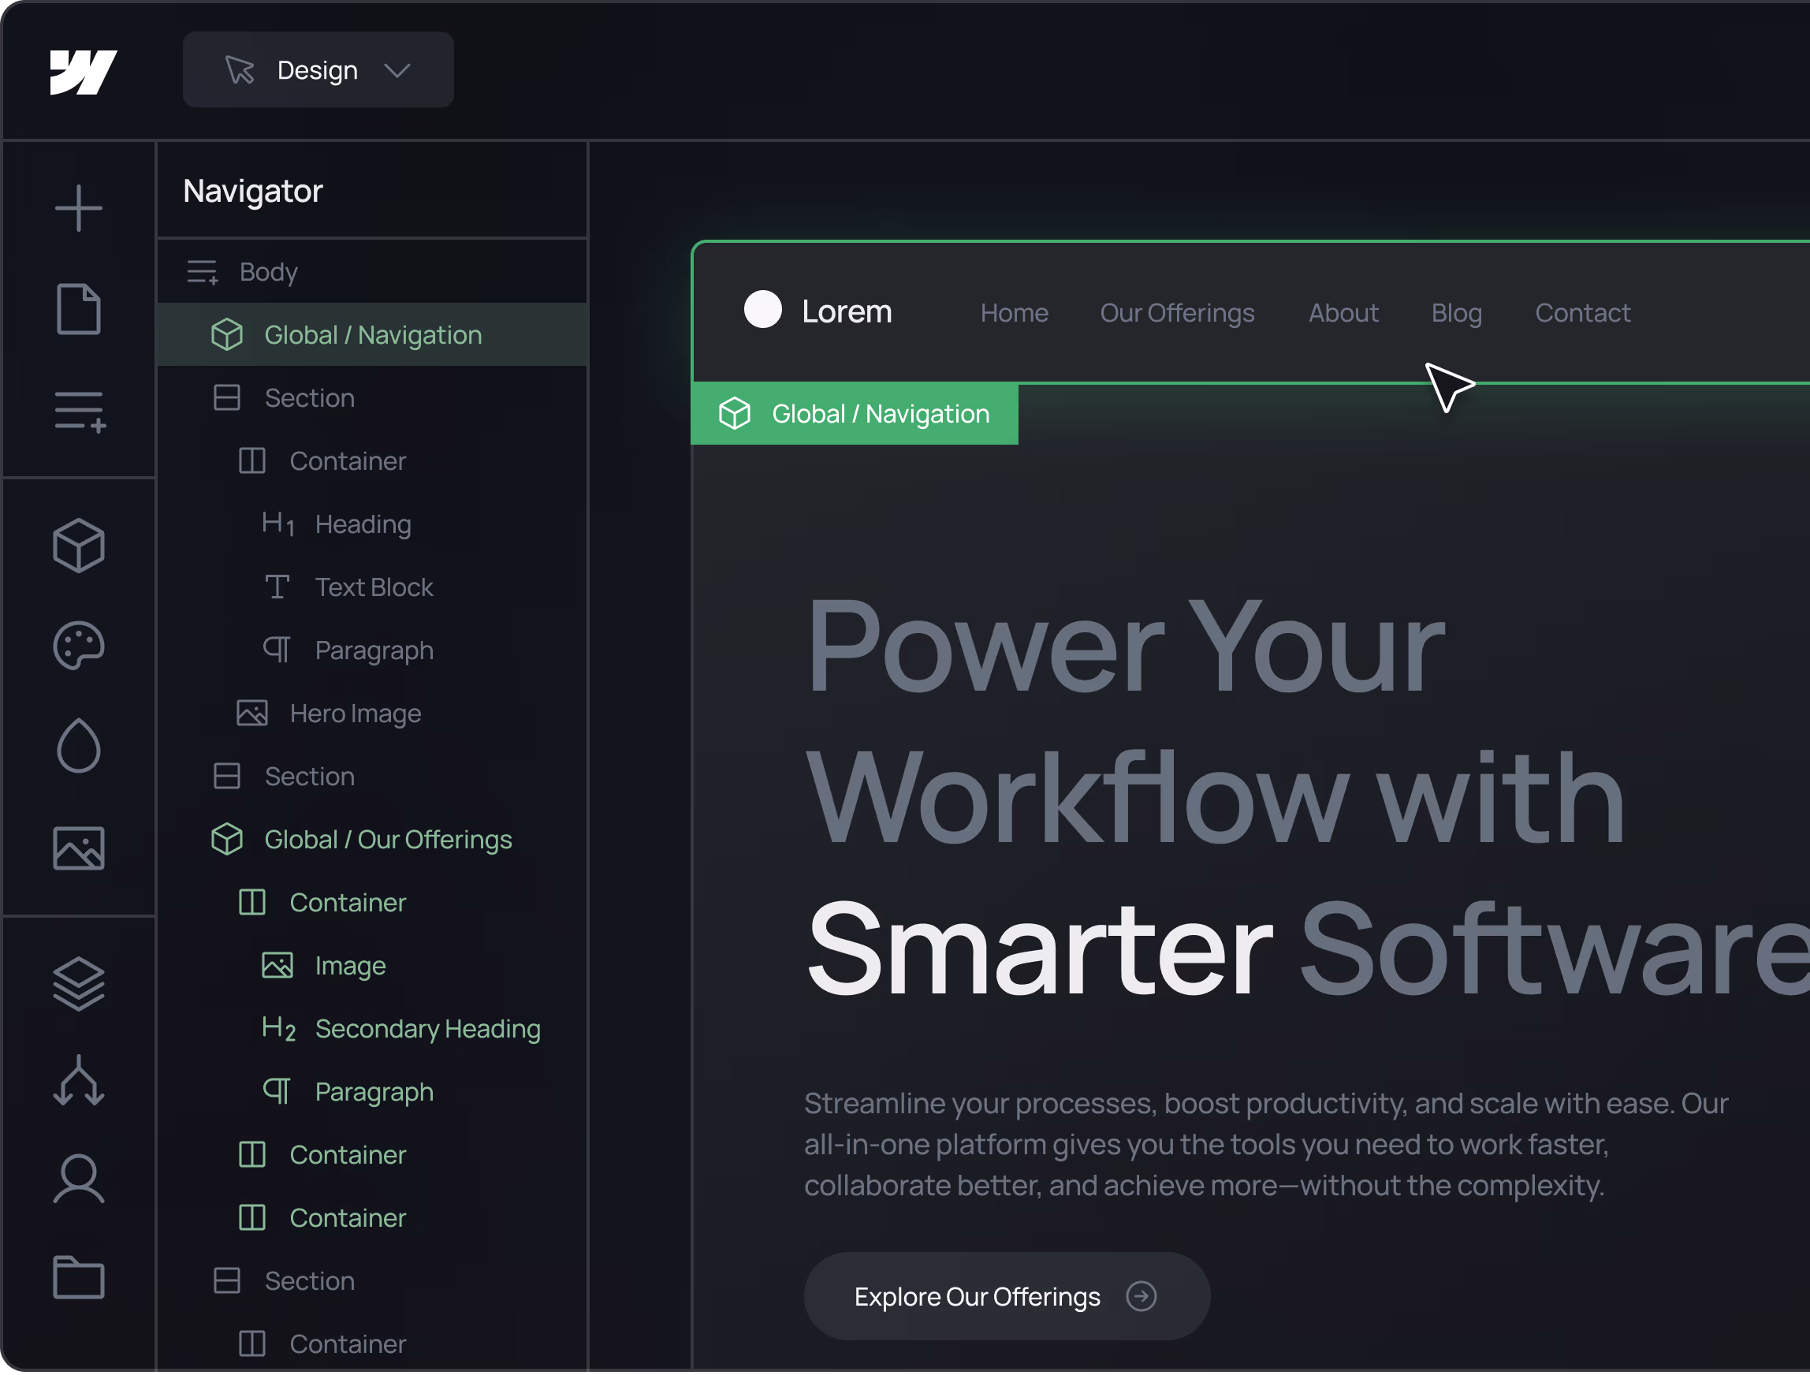Open the Add Elements panel (plus icon)
The width and height of the screenshot is (1810, 1375).
(79, 208)
